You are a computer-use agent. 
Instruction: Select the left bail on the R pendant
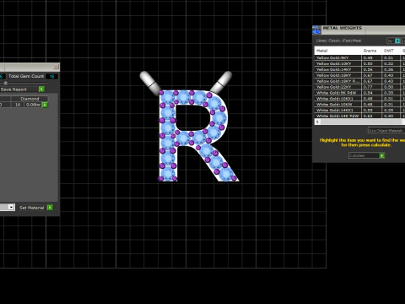pos(150,83)
